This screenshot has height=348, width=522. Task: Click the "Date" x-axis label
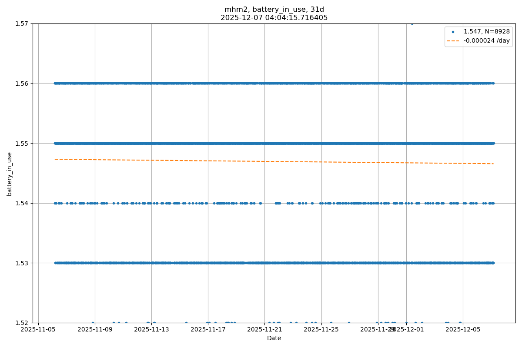tap(274, 338)
